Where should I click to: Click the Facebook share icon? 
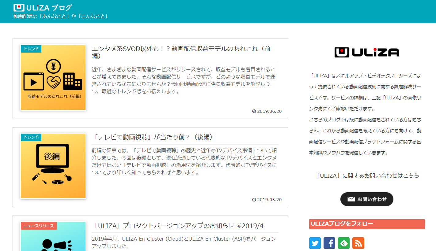click(329, 243)
